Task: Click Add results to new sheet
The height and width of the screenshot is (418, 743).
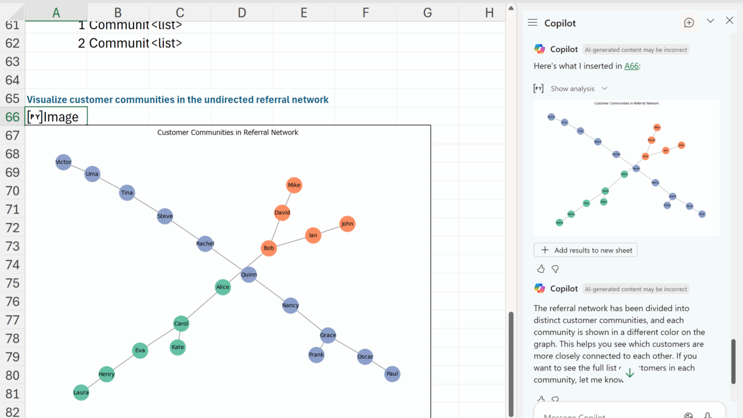Action: pos(586,250)
